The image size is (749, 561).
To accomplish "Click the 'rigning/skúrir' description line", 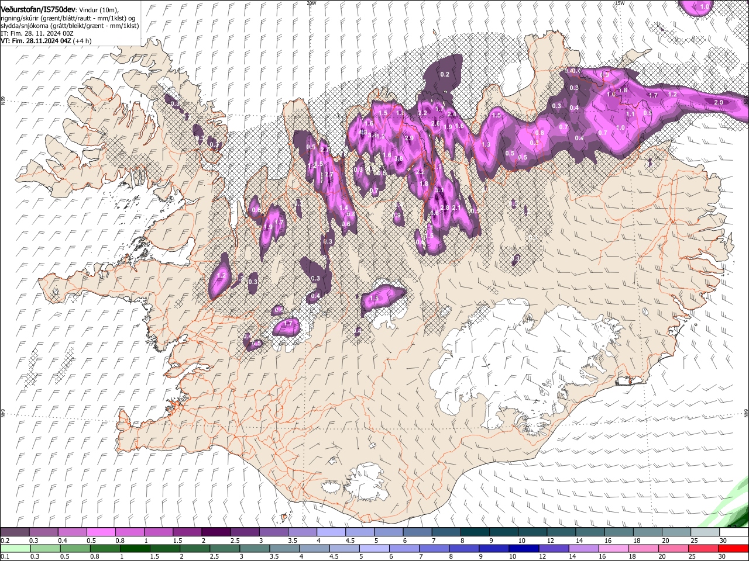I will tap(69, 18).
